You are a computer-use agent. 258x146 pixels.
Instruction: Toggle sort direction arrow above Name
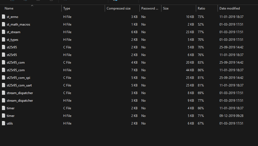[32, 6]
